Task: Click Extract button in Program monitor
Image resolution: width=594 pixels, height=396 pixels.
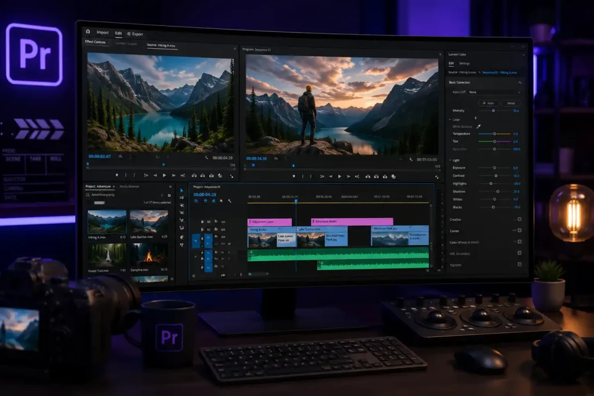Action: (x=376, y=176)
